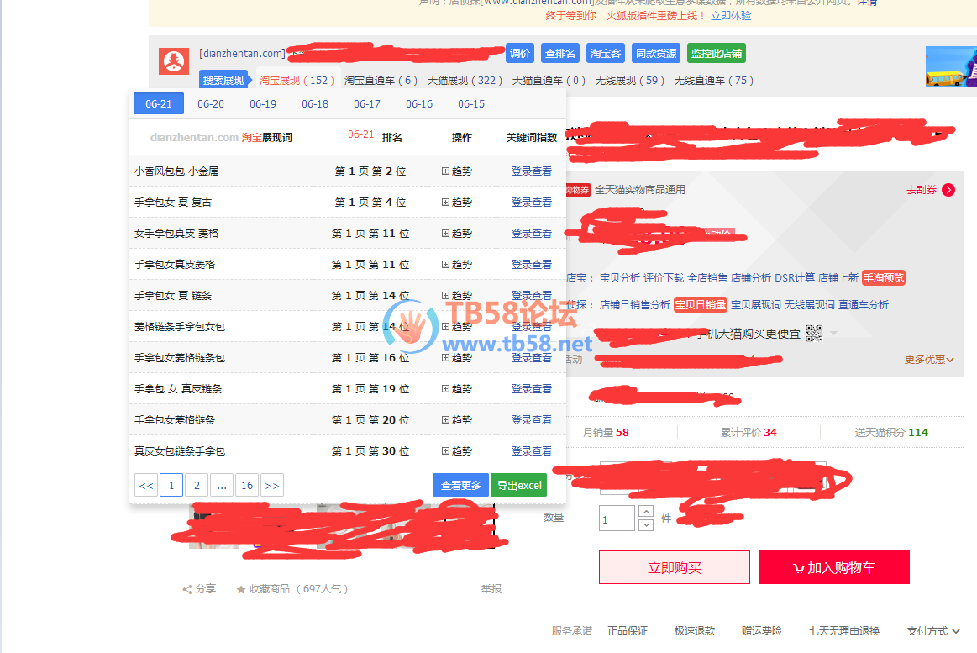Image resolution: width=977 pixels, height=653 pixels.
Task: Open the 06-17 date tab
Action: point(367,104)
